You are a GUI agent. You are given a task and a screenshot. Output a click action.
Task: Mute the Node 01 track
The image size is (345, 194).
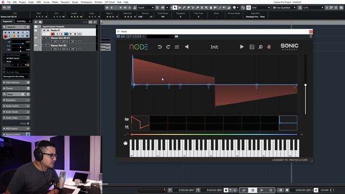pyautogui.click(x=44, y=30)
